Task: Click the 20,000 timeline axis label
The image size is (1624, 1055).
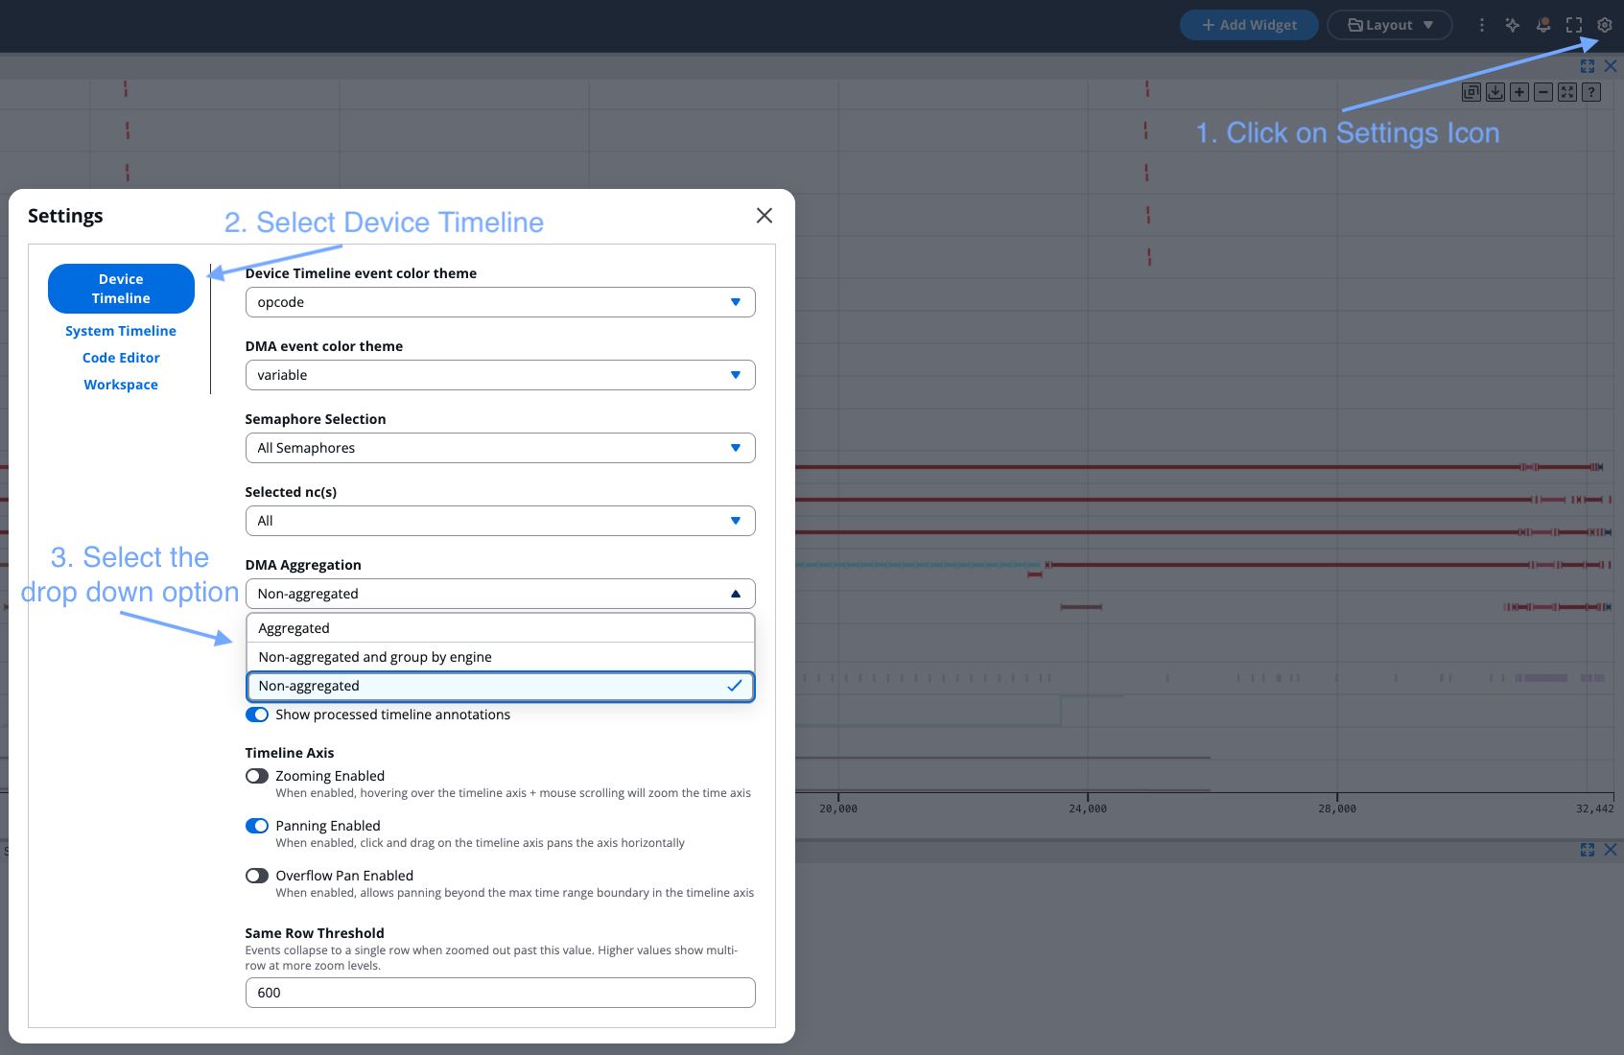Action: 838,809
